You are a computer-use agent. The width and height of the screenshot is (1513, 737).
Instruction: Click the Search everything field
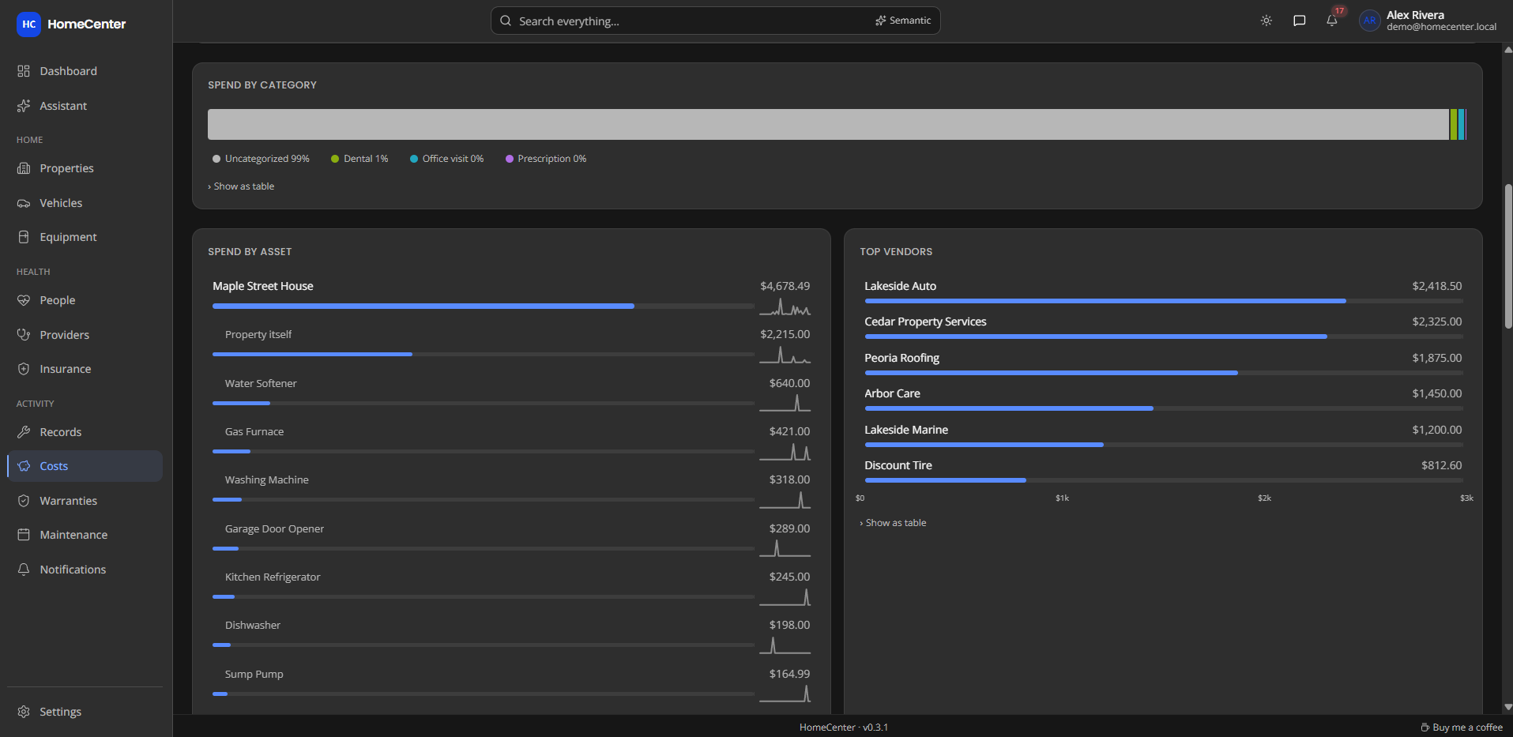click(715, 21)
